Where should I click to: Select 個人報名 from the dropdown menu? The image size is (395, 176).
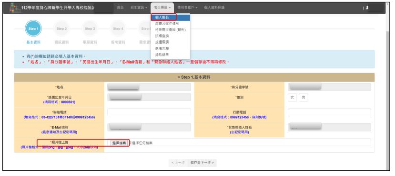pyautogui.click(x=171, y=17)
